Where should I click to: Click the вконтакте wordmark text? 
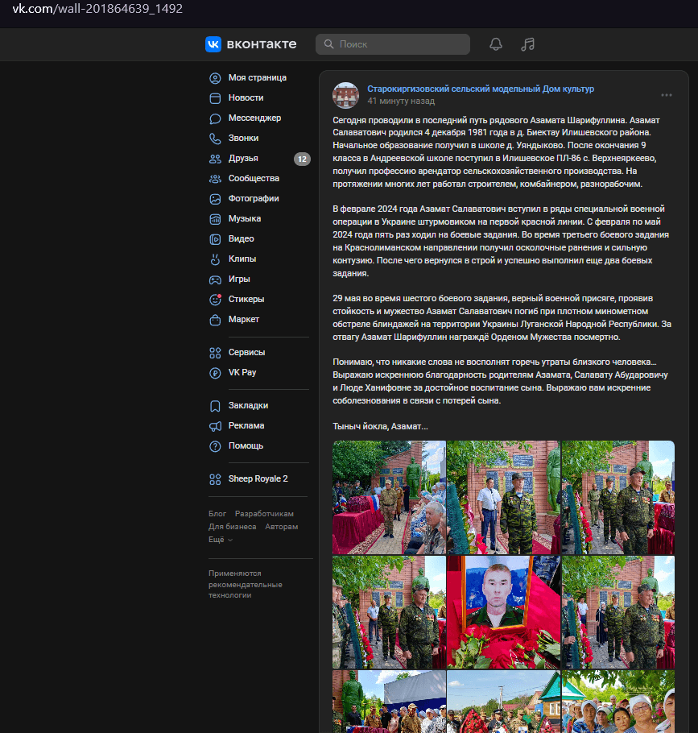tap(262, 44)
